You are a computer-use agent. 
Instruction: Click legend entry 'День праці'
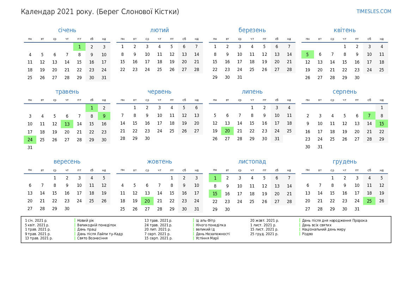click(x=87, y=230)
